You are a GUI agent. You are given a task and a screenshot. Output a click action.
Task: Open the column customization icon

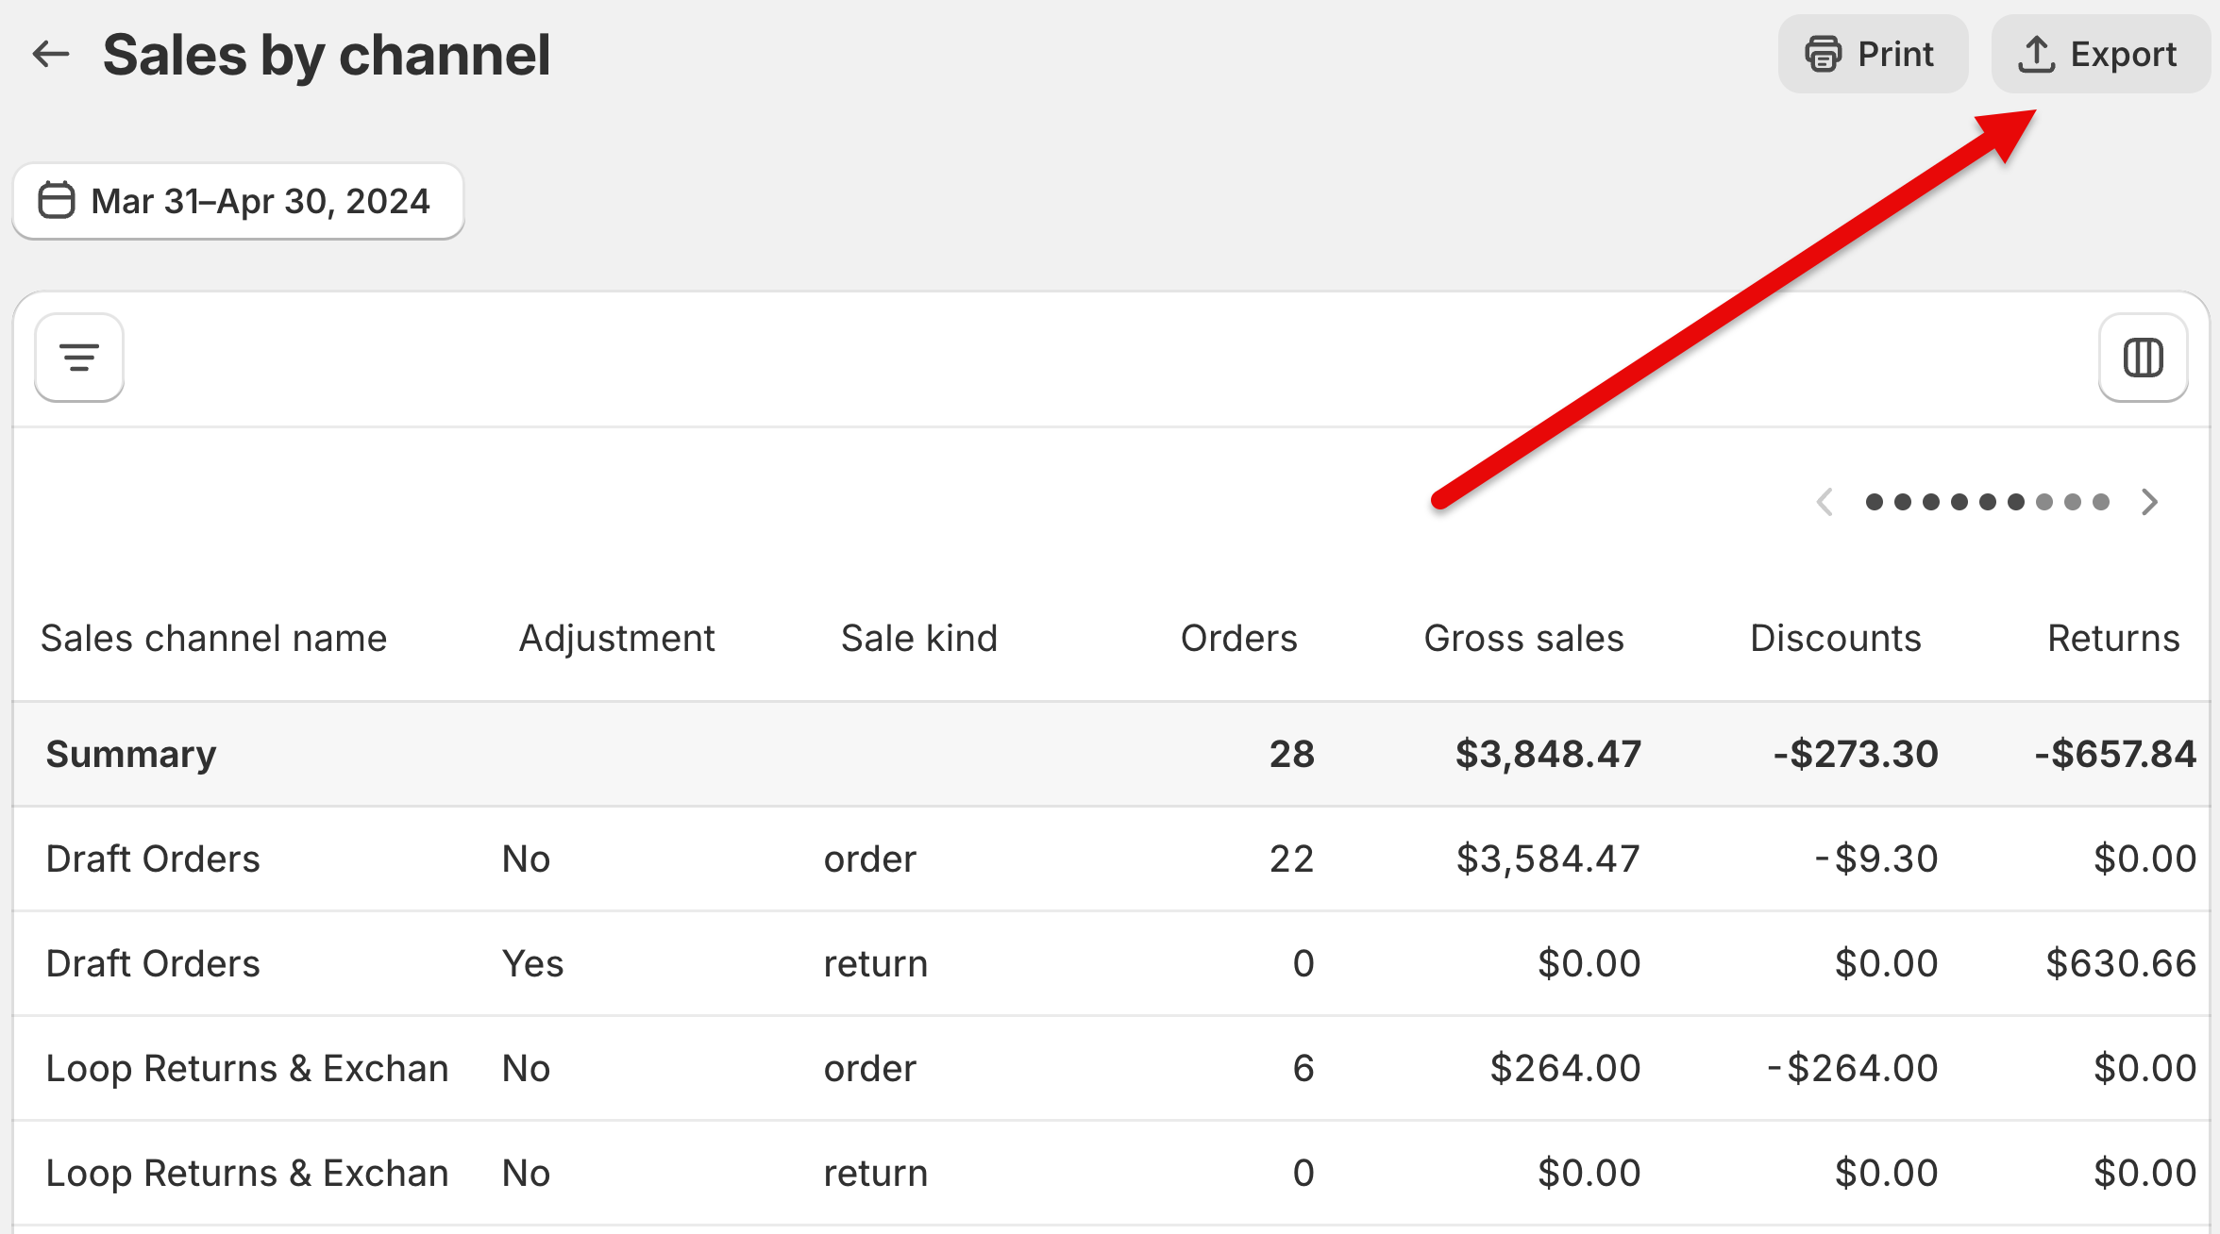(2143, 357)
